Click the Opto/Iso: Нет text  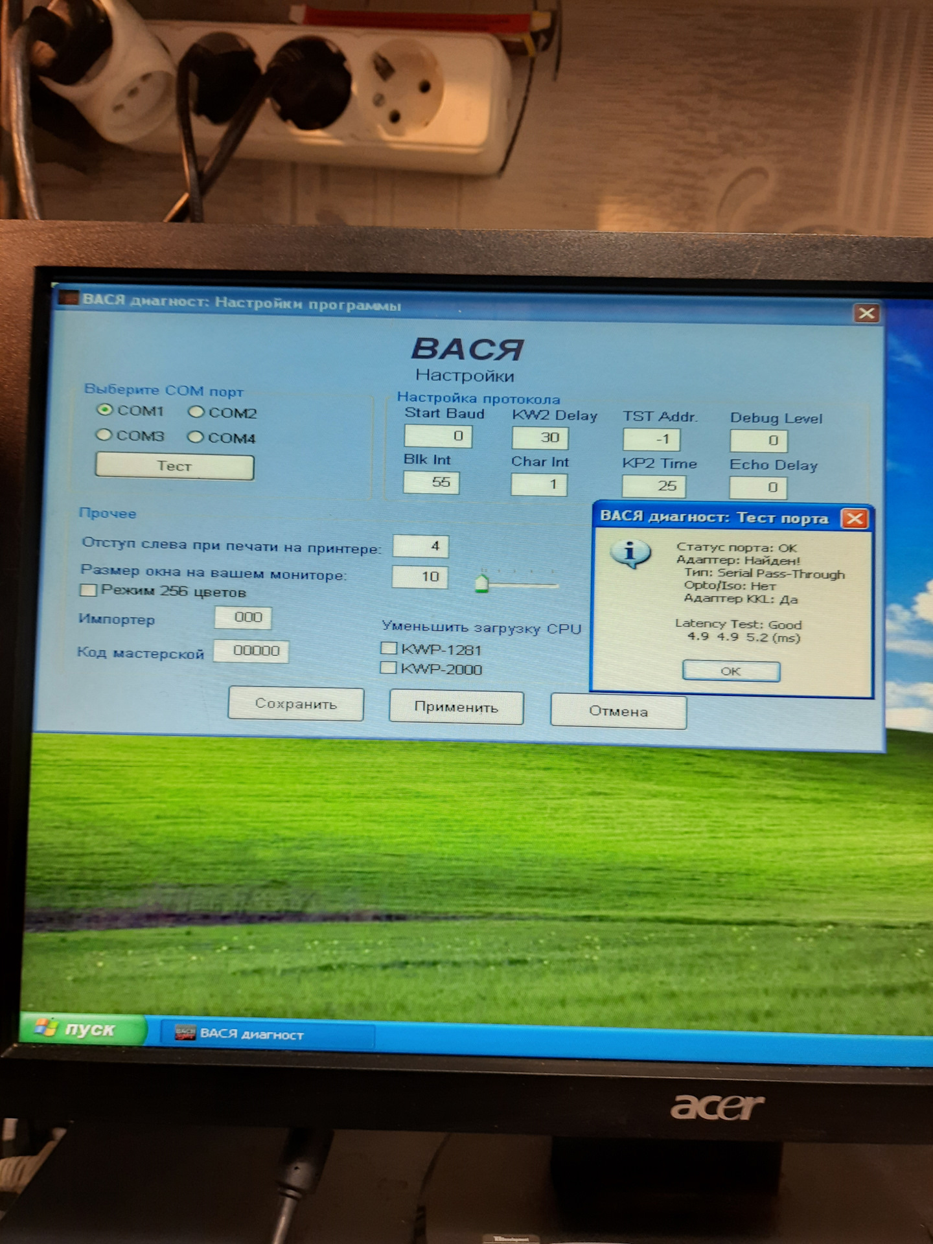(730, 586)
